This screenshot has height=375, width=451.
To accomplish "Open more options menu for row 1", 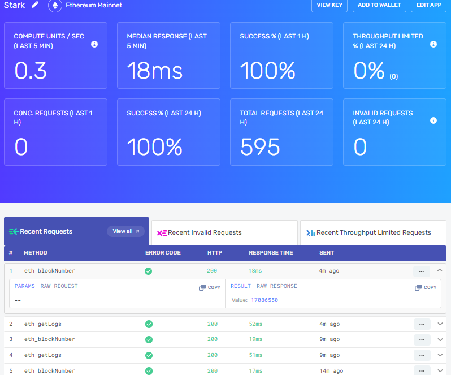I will coord(422,271).
